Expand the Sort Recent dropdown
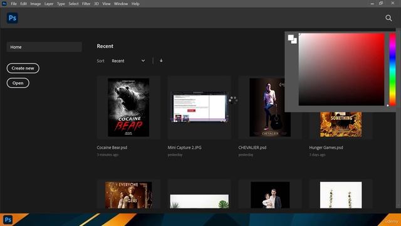The width and height of the screenshot is (401, 226). [x=128, y=61]
